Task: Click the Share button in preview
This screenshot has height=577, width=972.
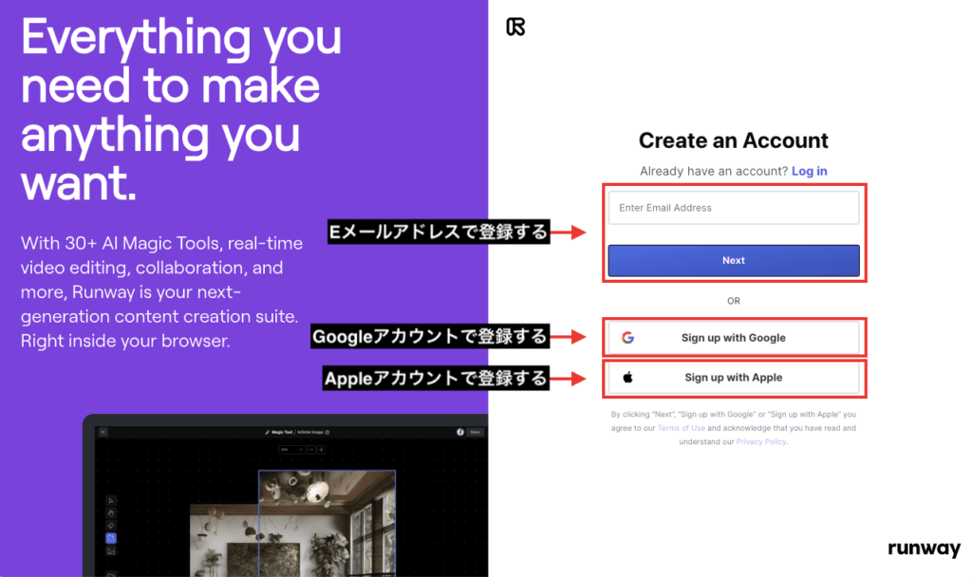Action: click(x=475, y=432)
